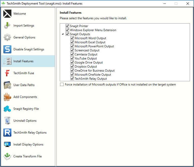Click the Disable Snagit Settings S icon

(7, 49)
